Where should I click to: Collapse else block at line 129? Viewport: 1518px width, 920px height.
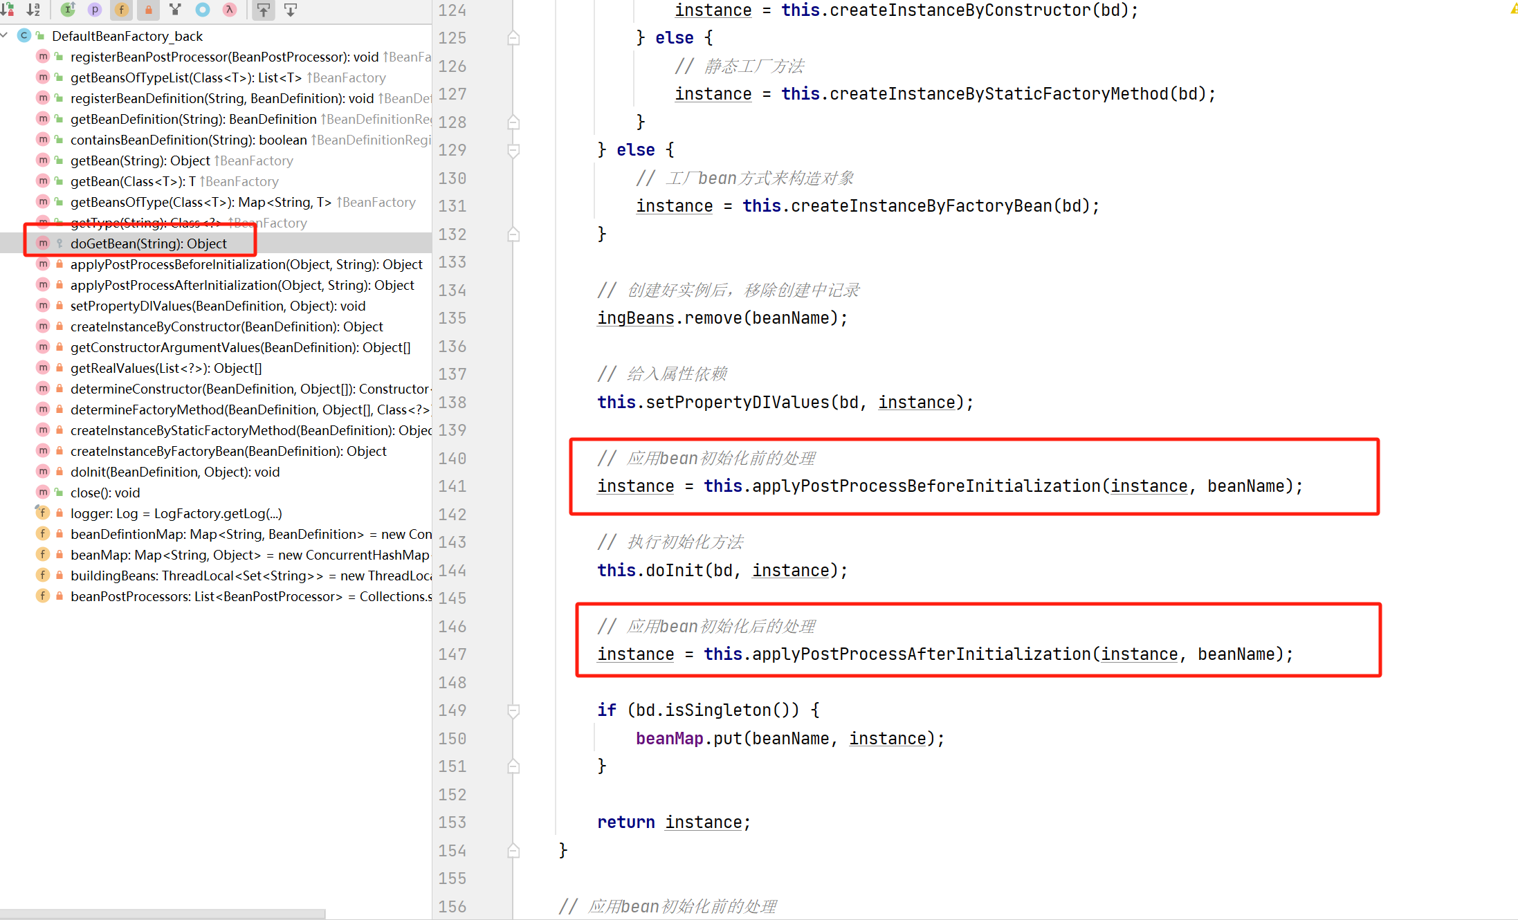(513, 150)
